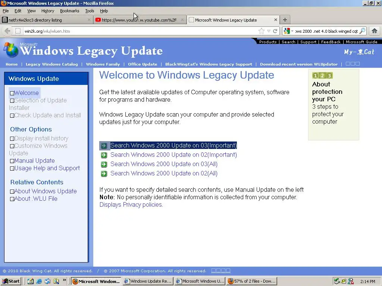Click the Firefox back arrow button
This screenshot has width=382, height=286.
coord(7,31)
